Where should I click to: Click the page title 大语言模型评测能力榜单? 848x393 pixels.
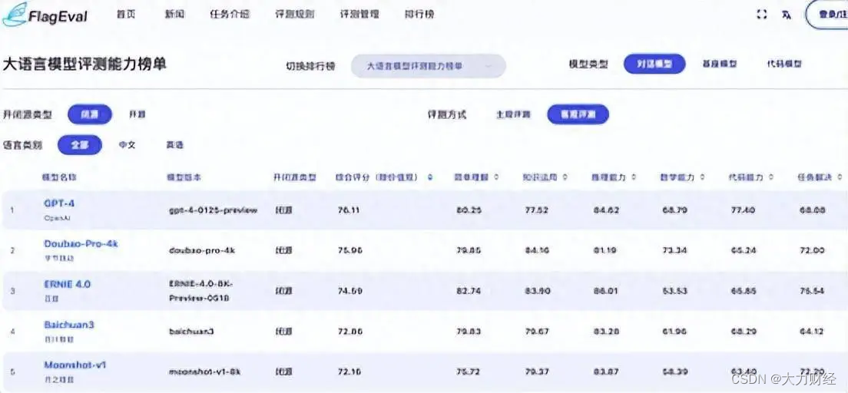(x=85, y=64)
